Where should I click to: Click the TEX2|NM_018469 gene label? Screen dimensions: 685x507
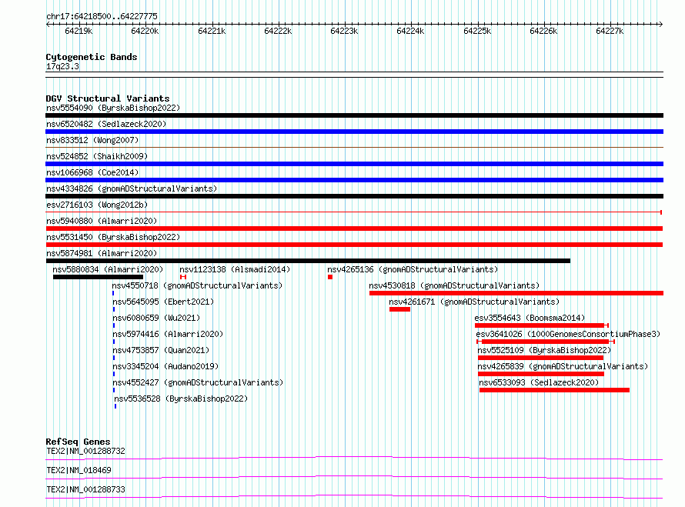pos(79,470)
